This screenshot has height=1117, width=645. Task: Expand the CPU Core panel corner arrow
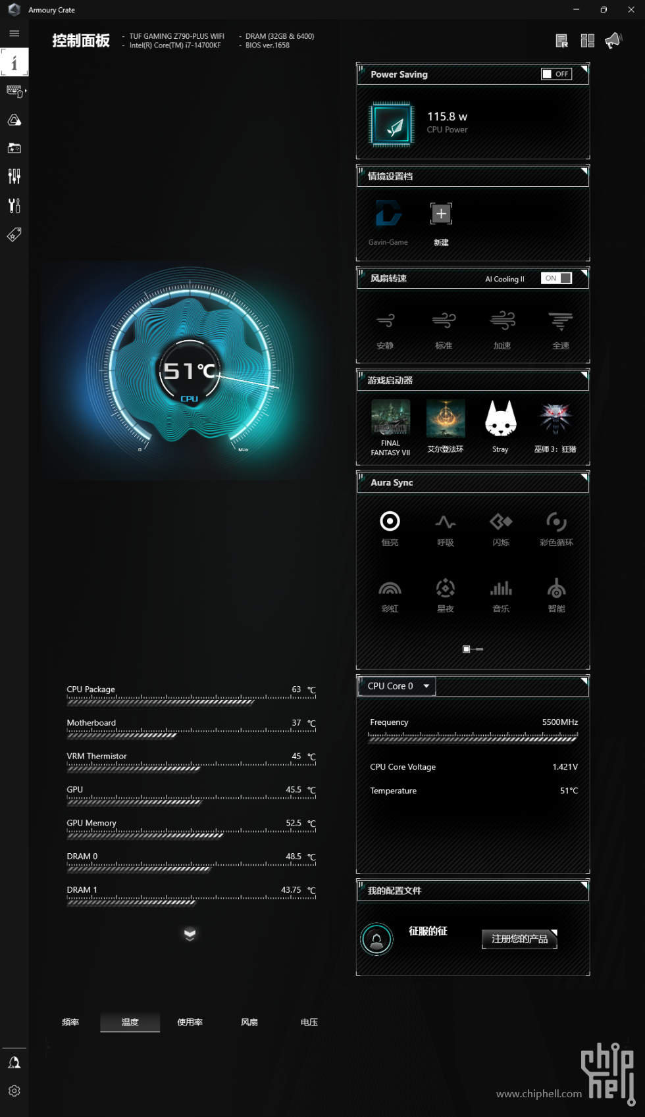(584, 682)
